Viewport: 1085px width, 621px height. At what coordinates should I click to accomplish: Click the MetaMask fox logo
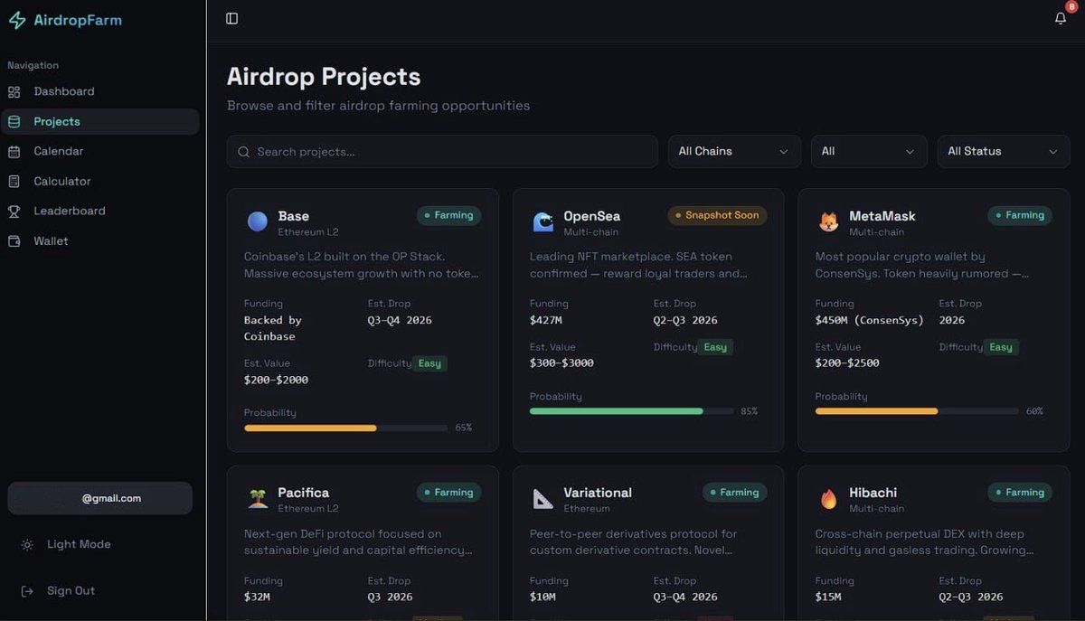828,221
